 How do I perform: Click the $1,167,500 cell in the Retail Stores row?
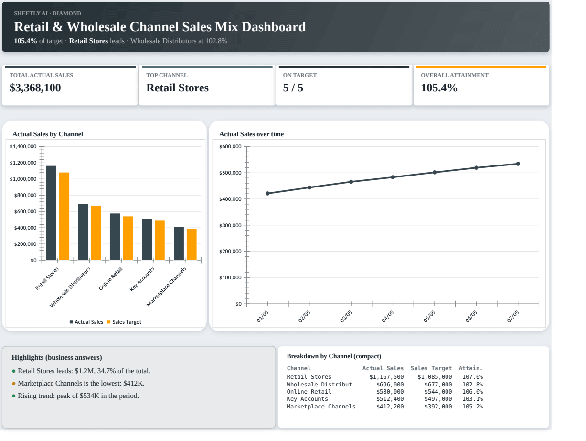tap(387, 377)
